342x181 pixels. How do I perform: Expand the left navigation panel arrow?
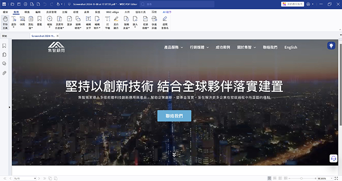click(9, 107)
